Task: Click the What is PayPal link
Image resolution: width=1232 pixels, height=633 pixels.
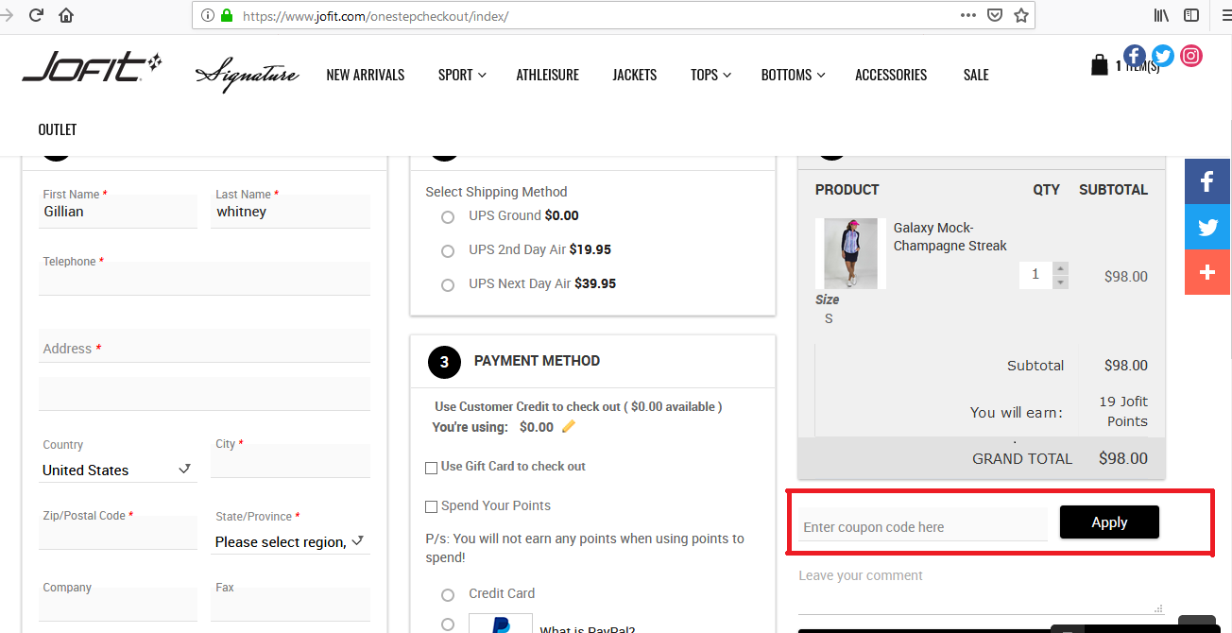Action: pyautogui.click(x=587, y=628)
